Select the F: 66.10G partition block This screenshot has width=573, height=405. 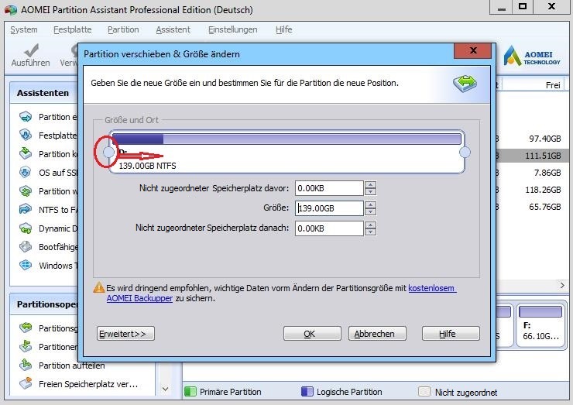click(x=540, y=324)
